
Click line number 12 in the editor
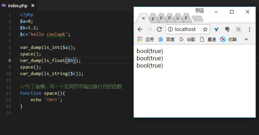(x=8, y=87)
